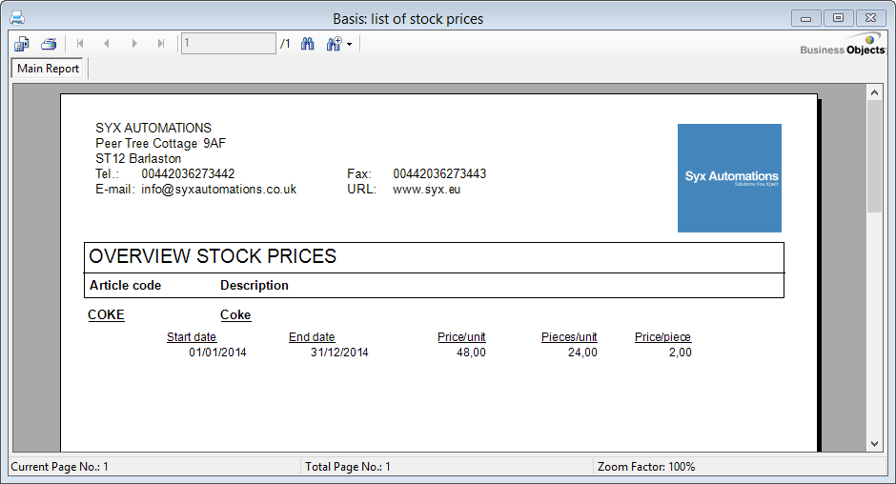Click the page number input field
Viewport: 896px width, 484px height.
[228, 44]
